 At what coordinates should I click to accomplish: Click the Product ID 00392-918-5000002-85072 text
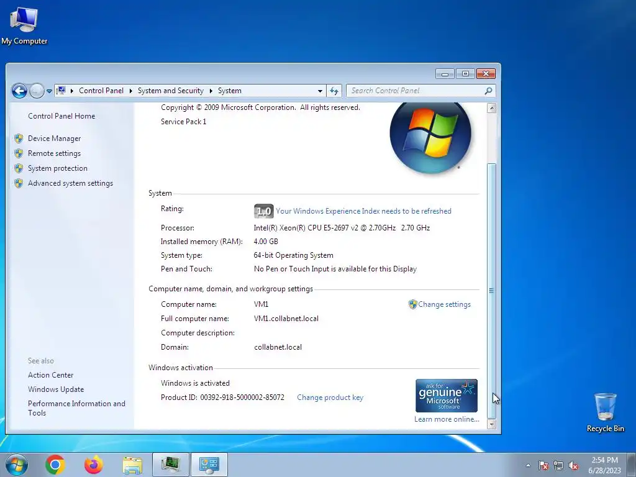[223, 397]
